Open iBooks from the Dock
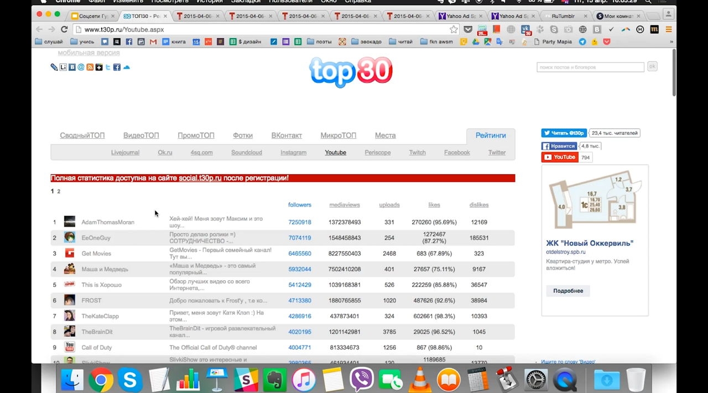The height and width of the screenshot is (393, 708). pyautogui.click(x=449, y=380)
